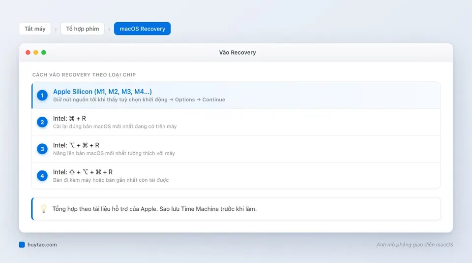Click the huytao.com blue square logo

coord(22,245)
